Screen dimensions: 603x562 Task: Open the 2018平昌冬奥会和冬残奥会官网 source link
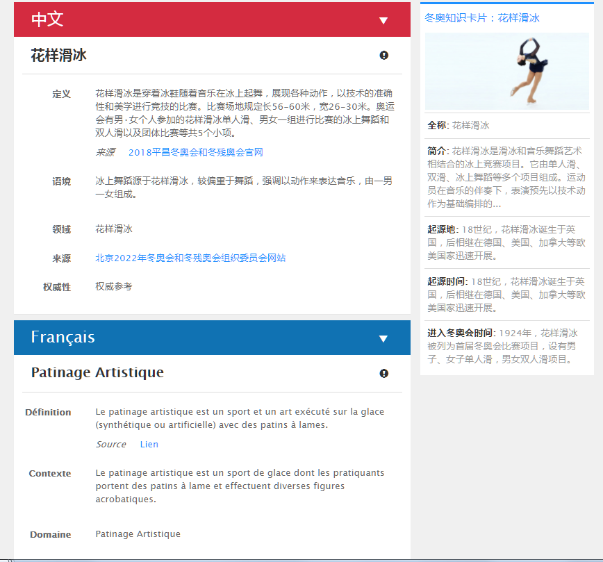click(x=195, y=152)
